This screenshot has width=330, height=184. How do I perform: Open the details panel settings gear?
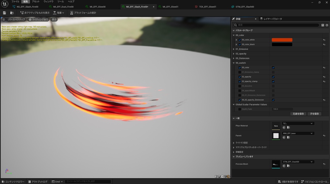point(327,25)
